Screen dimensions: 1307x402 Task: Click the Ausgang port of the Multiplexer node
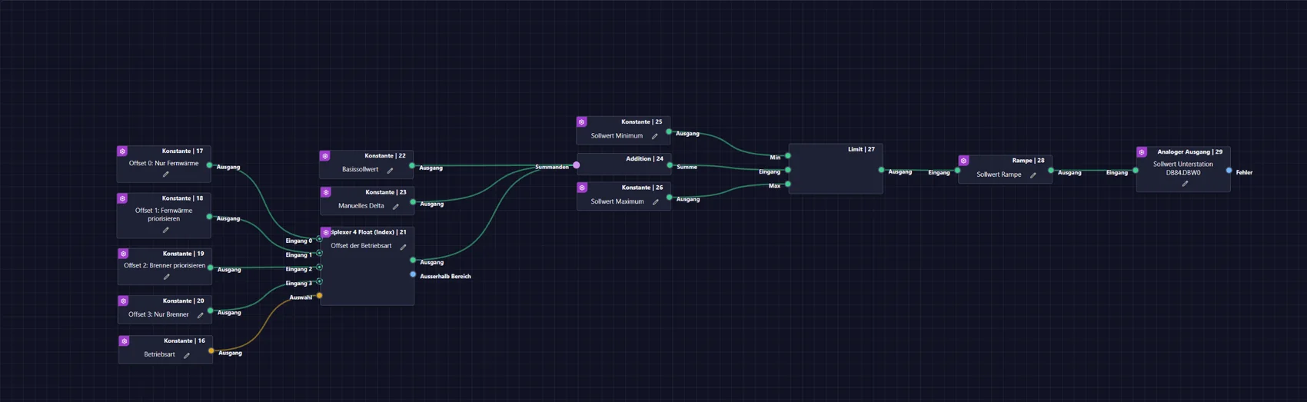pyautogui.click(x=413, y=261)
